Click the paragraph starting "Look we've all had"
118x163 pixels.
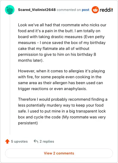pyautogui.click(x=62, y=43)
